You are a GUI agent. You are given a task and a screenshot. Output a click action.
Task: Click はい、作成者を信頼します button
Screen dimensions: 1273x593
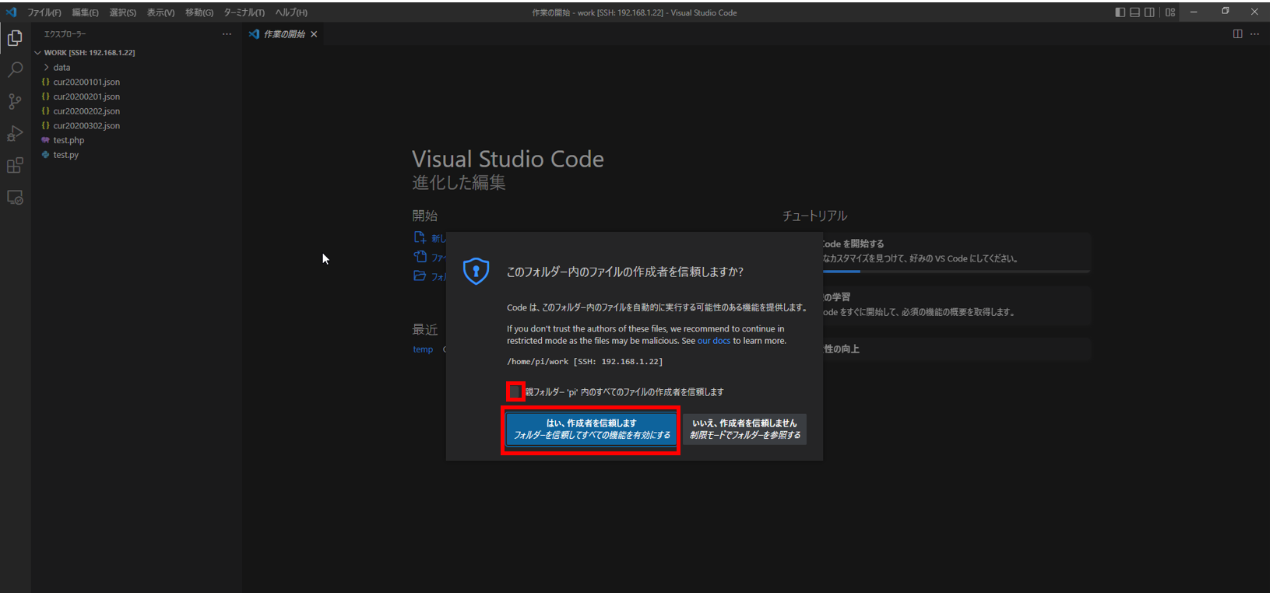click(x=592, y=429)
